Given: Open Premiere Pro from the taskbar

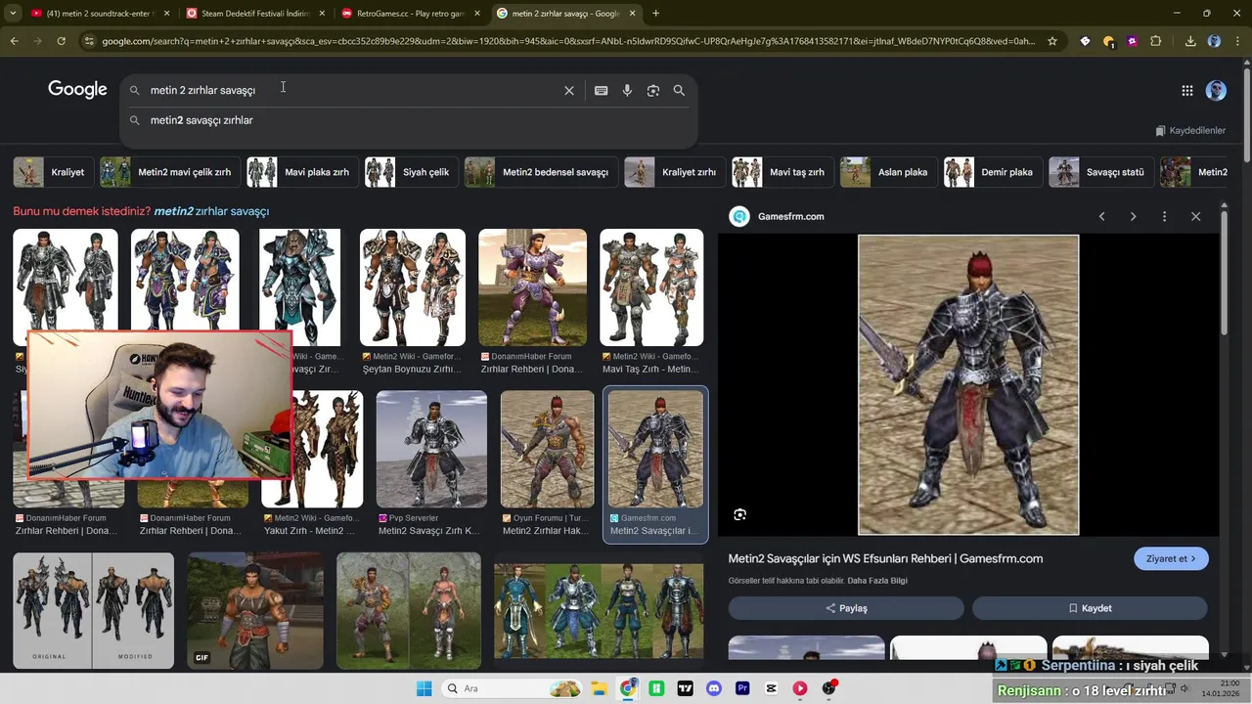Looking at the screenshot, I should (x=742, y=688).
